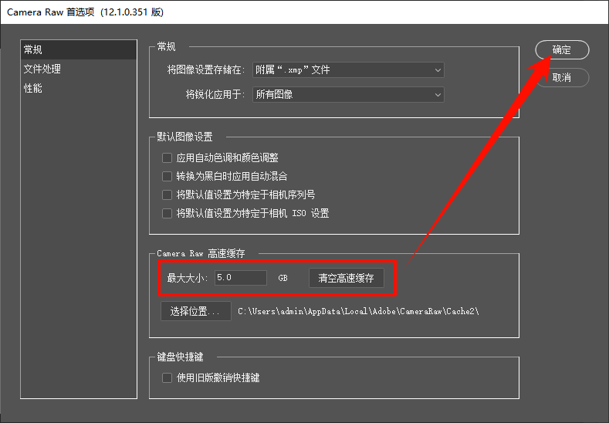Screen dimensions: 609x423
Task: Click the 清空高速缓存 button
Action: pyautogui.click(x=346, y=278)
